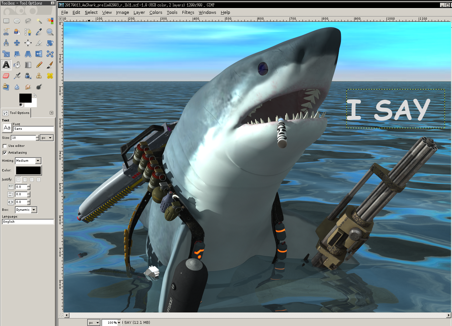Image resolution: width=452 pixels, height=326 pixels.
Task: Select the Clone stamp tool
Action: (x=39, y=76)
